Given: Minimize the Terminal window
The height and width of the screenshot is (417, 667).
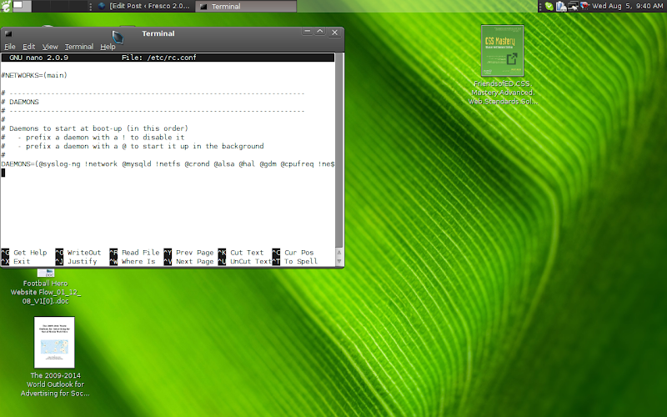Looking at the screenshot, I should (307, 32).
